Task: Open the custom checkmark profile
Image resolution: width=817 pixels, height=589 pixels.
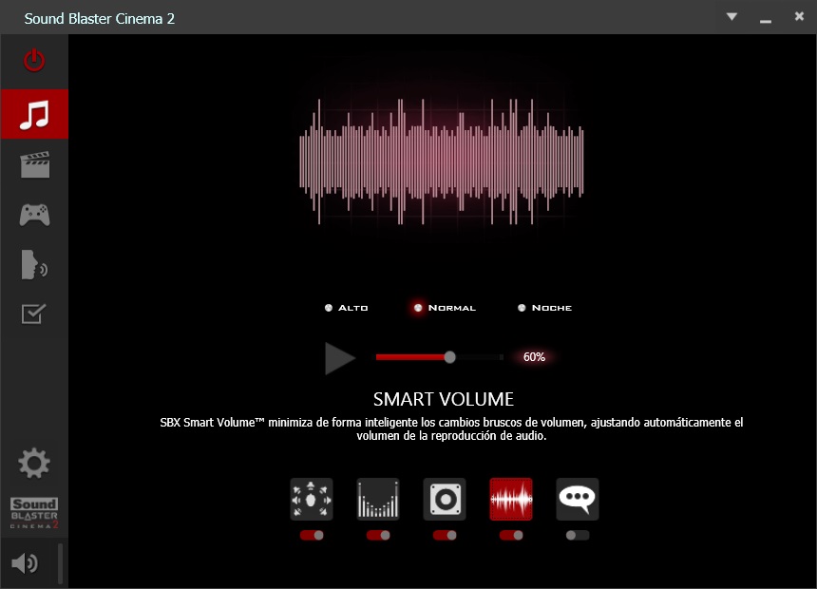Action: 34,313
